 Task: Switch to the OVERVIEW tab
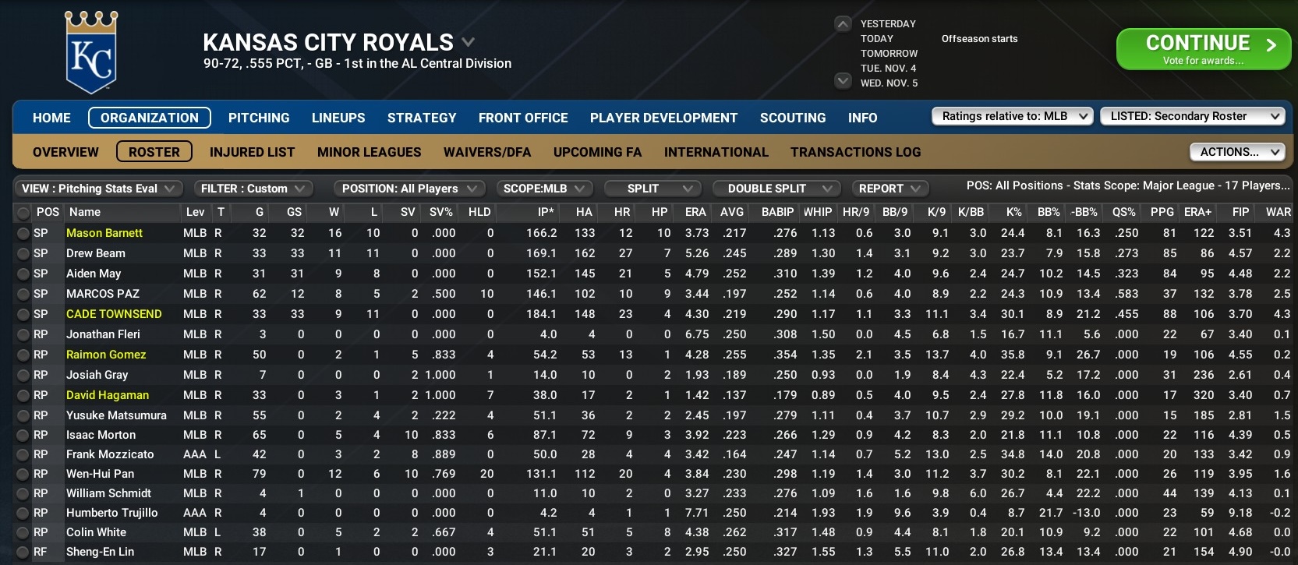tap(65, 152)
